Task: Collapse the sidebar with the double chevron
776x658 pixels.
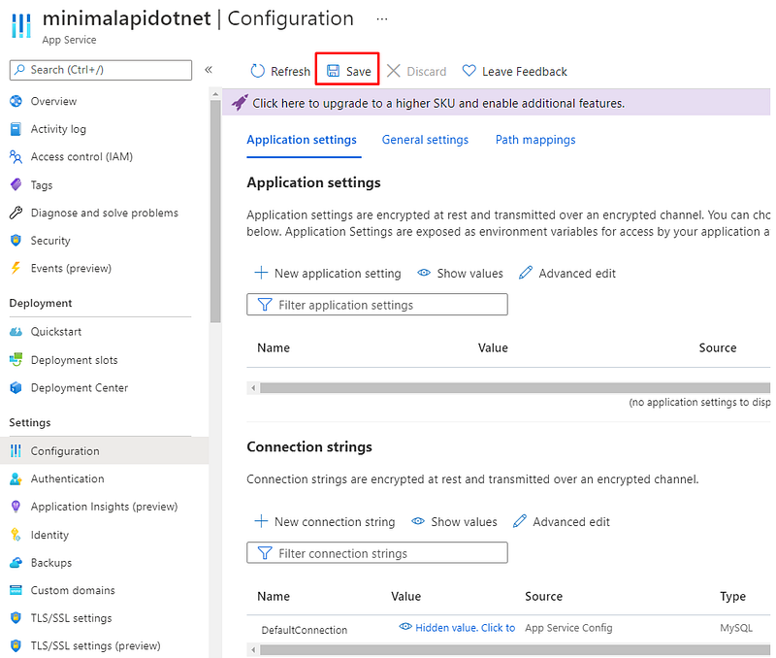Action: coord(209,70)
